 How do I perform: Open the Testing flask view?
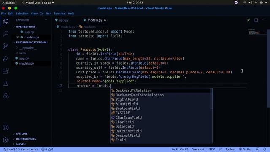[x=5, y=83]
